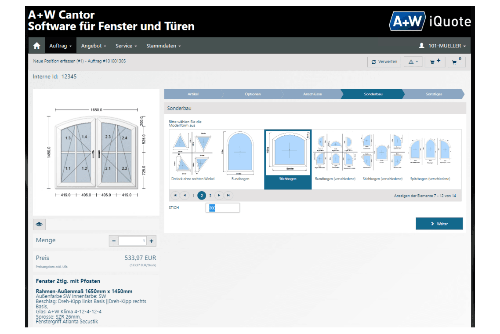The width and height of the screenshot is (500, 334).
Task: Switch to the Artikel step
Action: (193, 94)
